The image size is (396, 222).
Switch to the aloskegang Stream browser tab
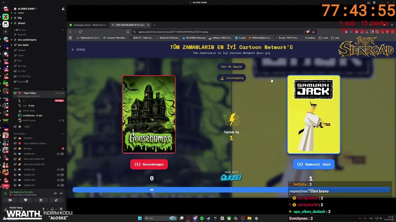[88, 25]
